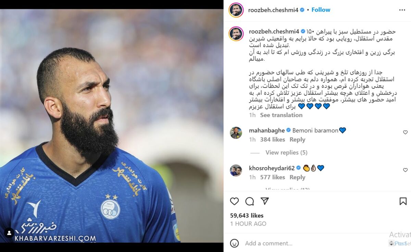The height and width of the screenshot is (252, 411).
Task: Like khosroheydari62's comment heart
Action: tap(405, 170)
